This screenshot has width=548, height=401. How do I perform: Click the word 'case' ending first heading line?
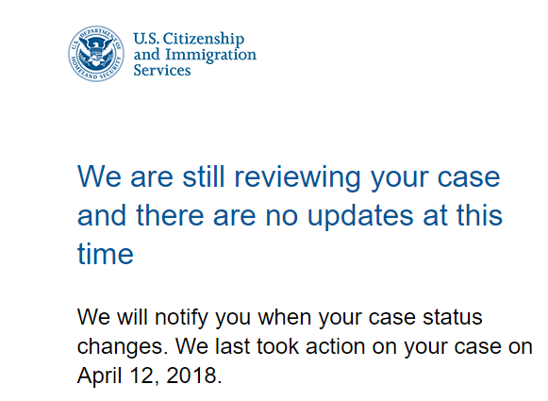(x=469, y=177)
